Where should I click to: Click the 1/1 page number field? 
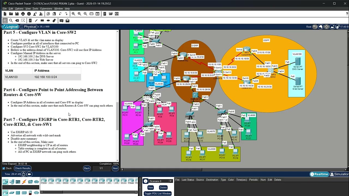[x=101, y=168]
